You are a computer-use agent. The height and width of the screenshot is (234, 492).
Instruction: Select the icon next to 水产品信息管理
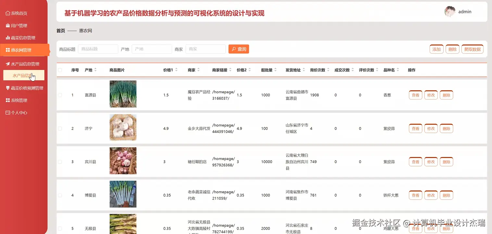[7, 64]
